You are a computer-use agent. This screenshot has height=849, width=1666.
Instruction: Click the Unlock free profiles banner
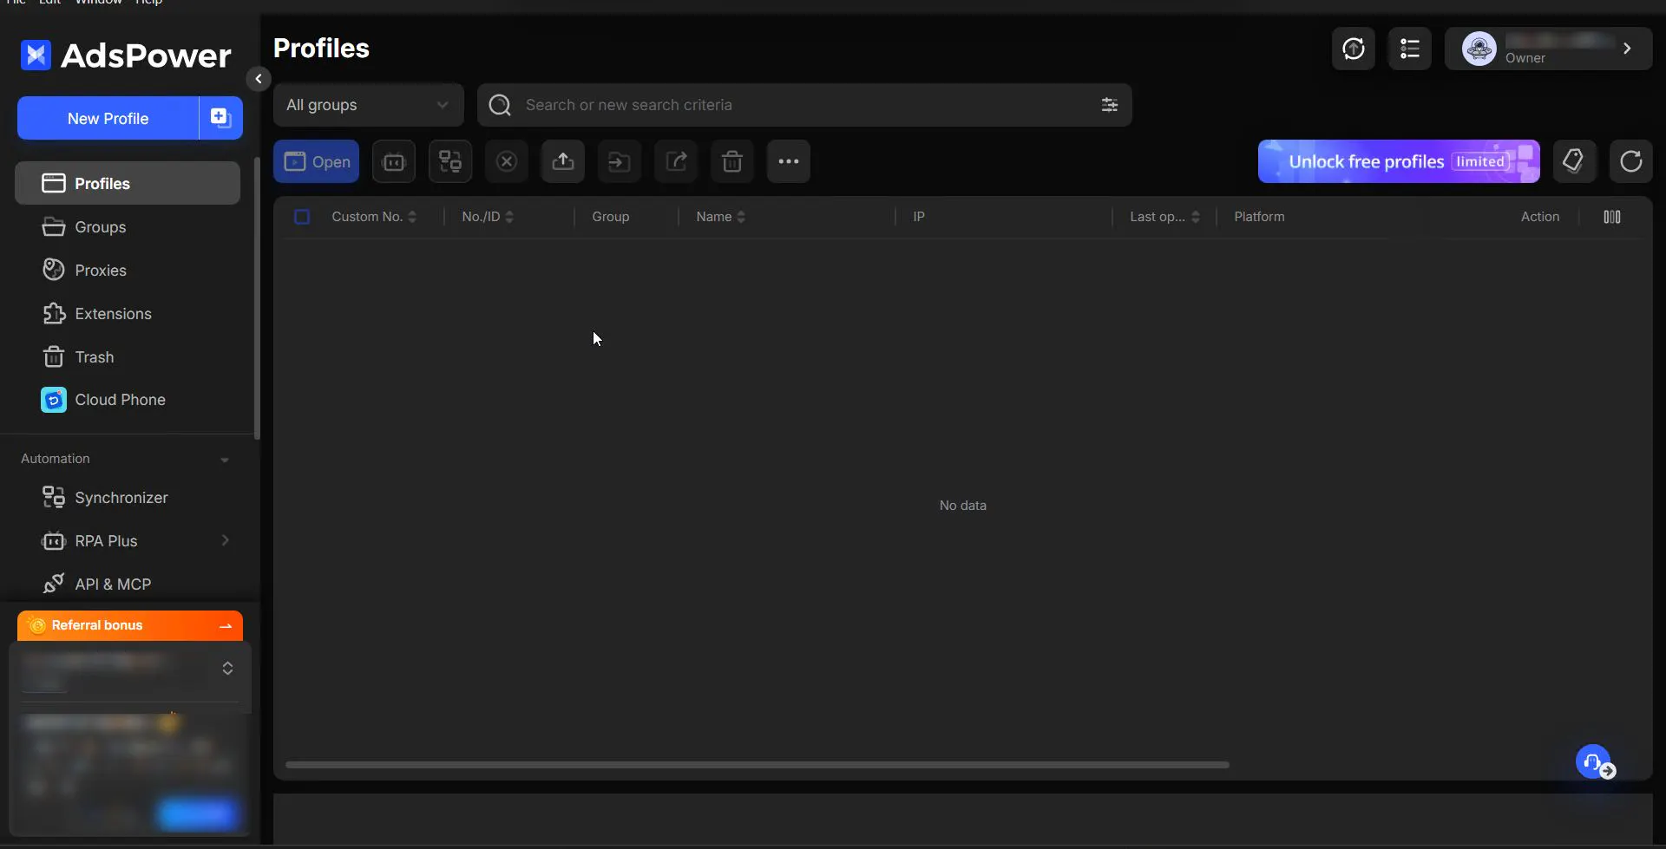[x=1399, y=161]
